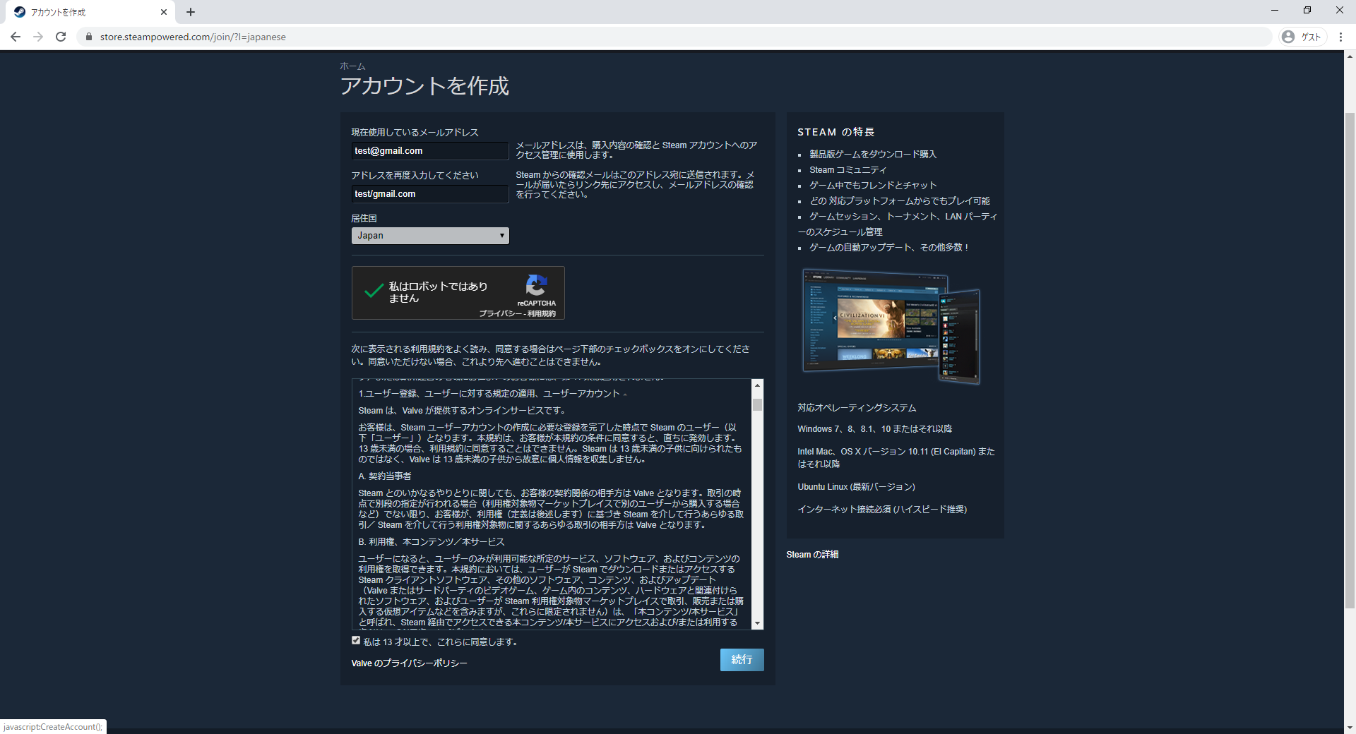This screenshot has height=734, width=1356.
Task: Click the address bar URL
Action: click(193, 37)
